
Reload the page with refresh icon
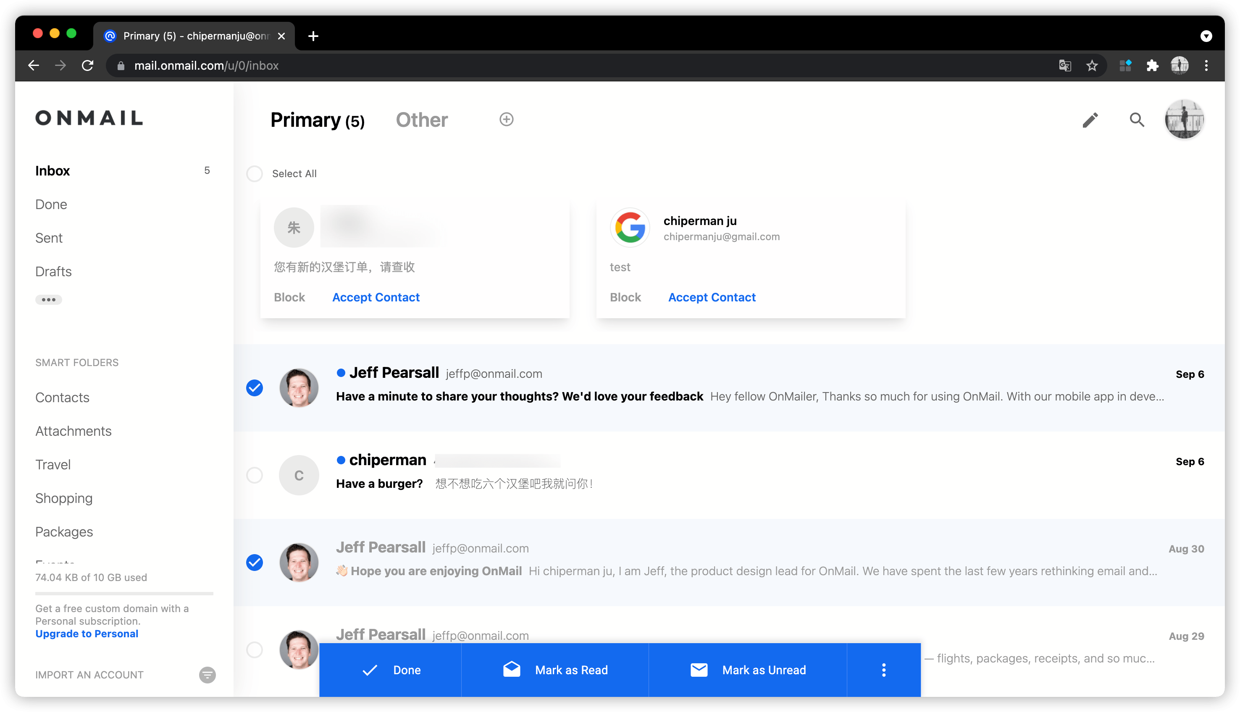[x=87, y=65]
